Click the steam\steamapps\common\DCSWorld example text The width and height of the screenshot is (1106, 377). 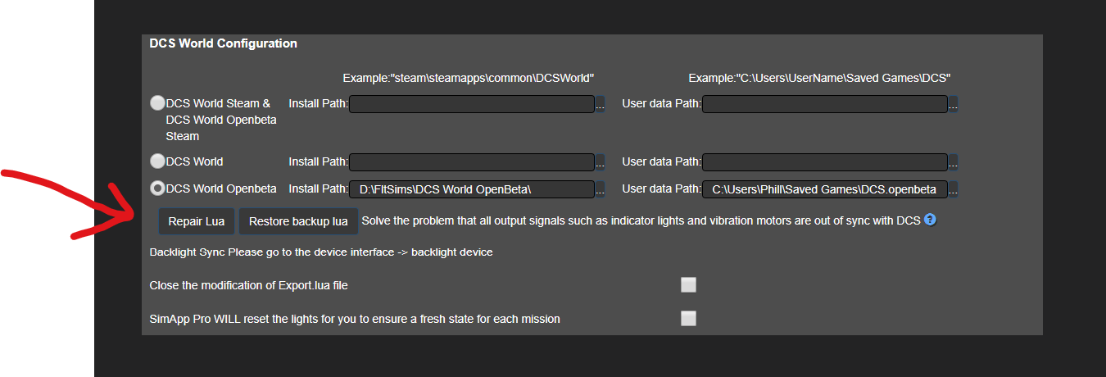coord(468,78)
